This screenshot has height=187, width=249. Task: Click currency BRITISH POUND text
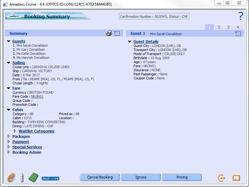[41, 93]
